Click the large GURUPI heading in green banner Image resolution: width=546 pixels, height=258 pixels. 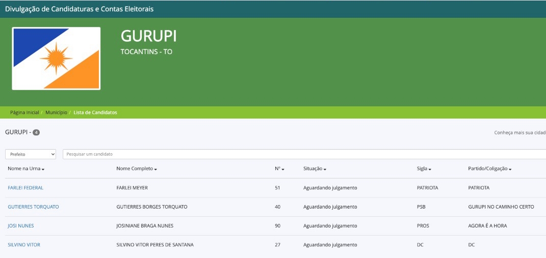click(x=148, y=36)
